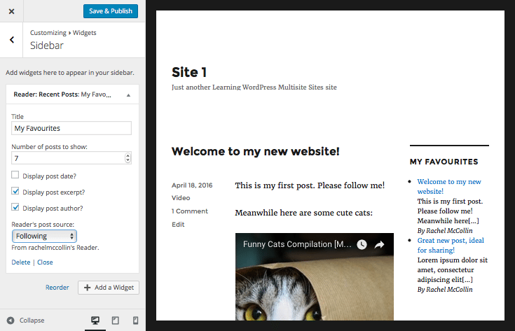Viewport: 515px width, 331px height.
Task: Click Add a Widget button
Action: (109, 288)
